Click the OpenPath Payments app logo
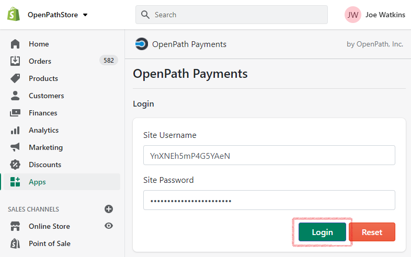The image size is (411, 257). [142, 44]
